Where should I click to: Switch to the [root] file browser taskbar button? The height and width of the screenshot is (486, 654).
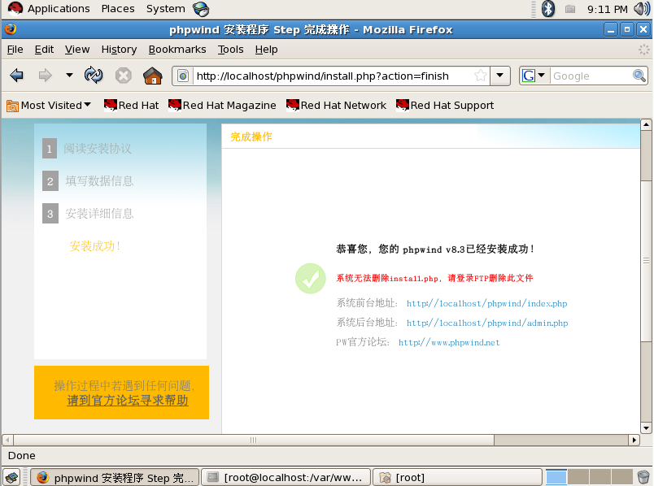457,477
